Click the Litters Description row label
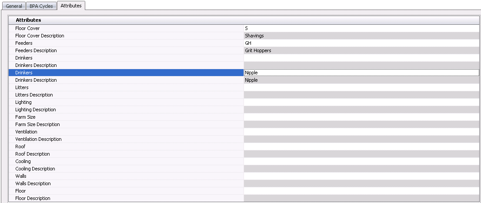Viewport: 481px width, 203px height. pos(34,95)
